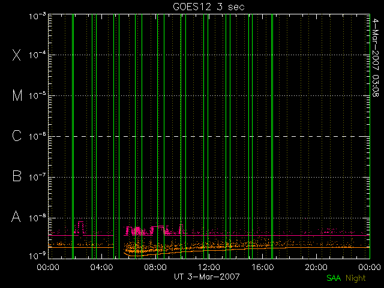Click the 4-Mar-2007 03:08 timestamp
Screen dimensions: 384x288
coord(375,58)
